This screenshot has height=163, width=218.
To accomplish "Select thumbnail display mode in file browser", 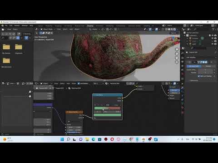I will (18, 38).
